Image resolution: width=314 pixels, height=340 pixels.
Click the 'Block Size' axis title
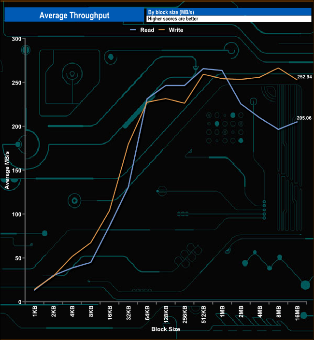tap(166, 329)
